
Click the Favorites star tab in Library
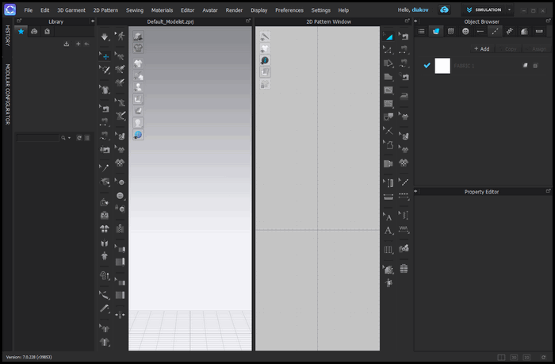point(21,31)
